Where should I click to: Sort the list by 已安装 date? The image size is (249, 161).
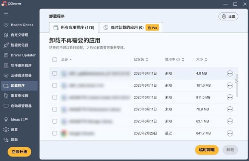click(141, 60)
